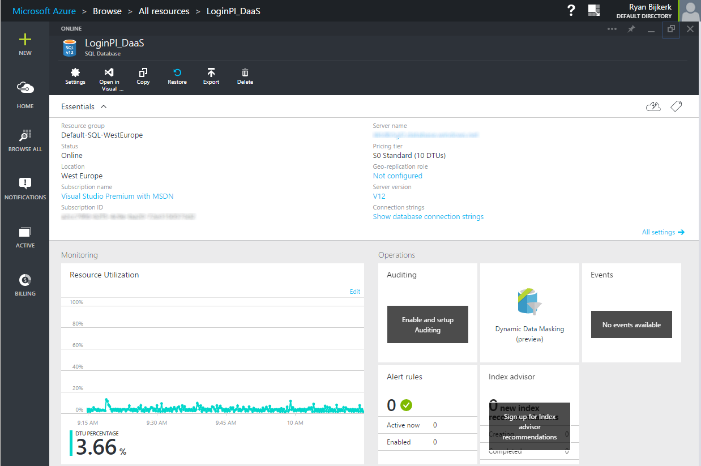Click the Delete trash icon

[x=245, y=72]
